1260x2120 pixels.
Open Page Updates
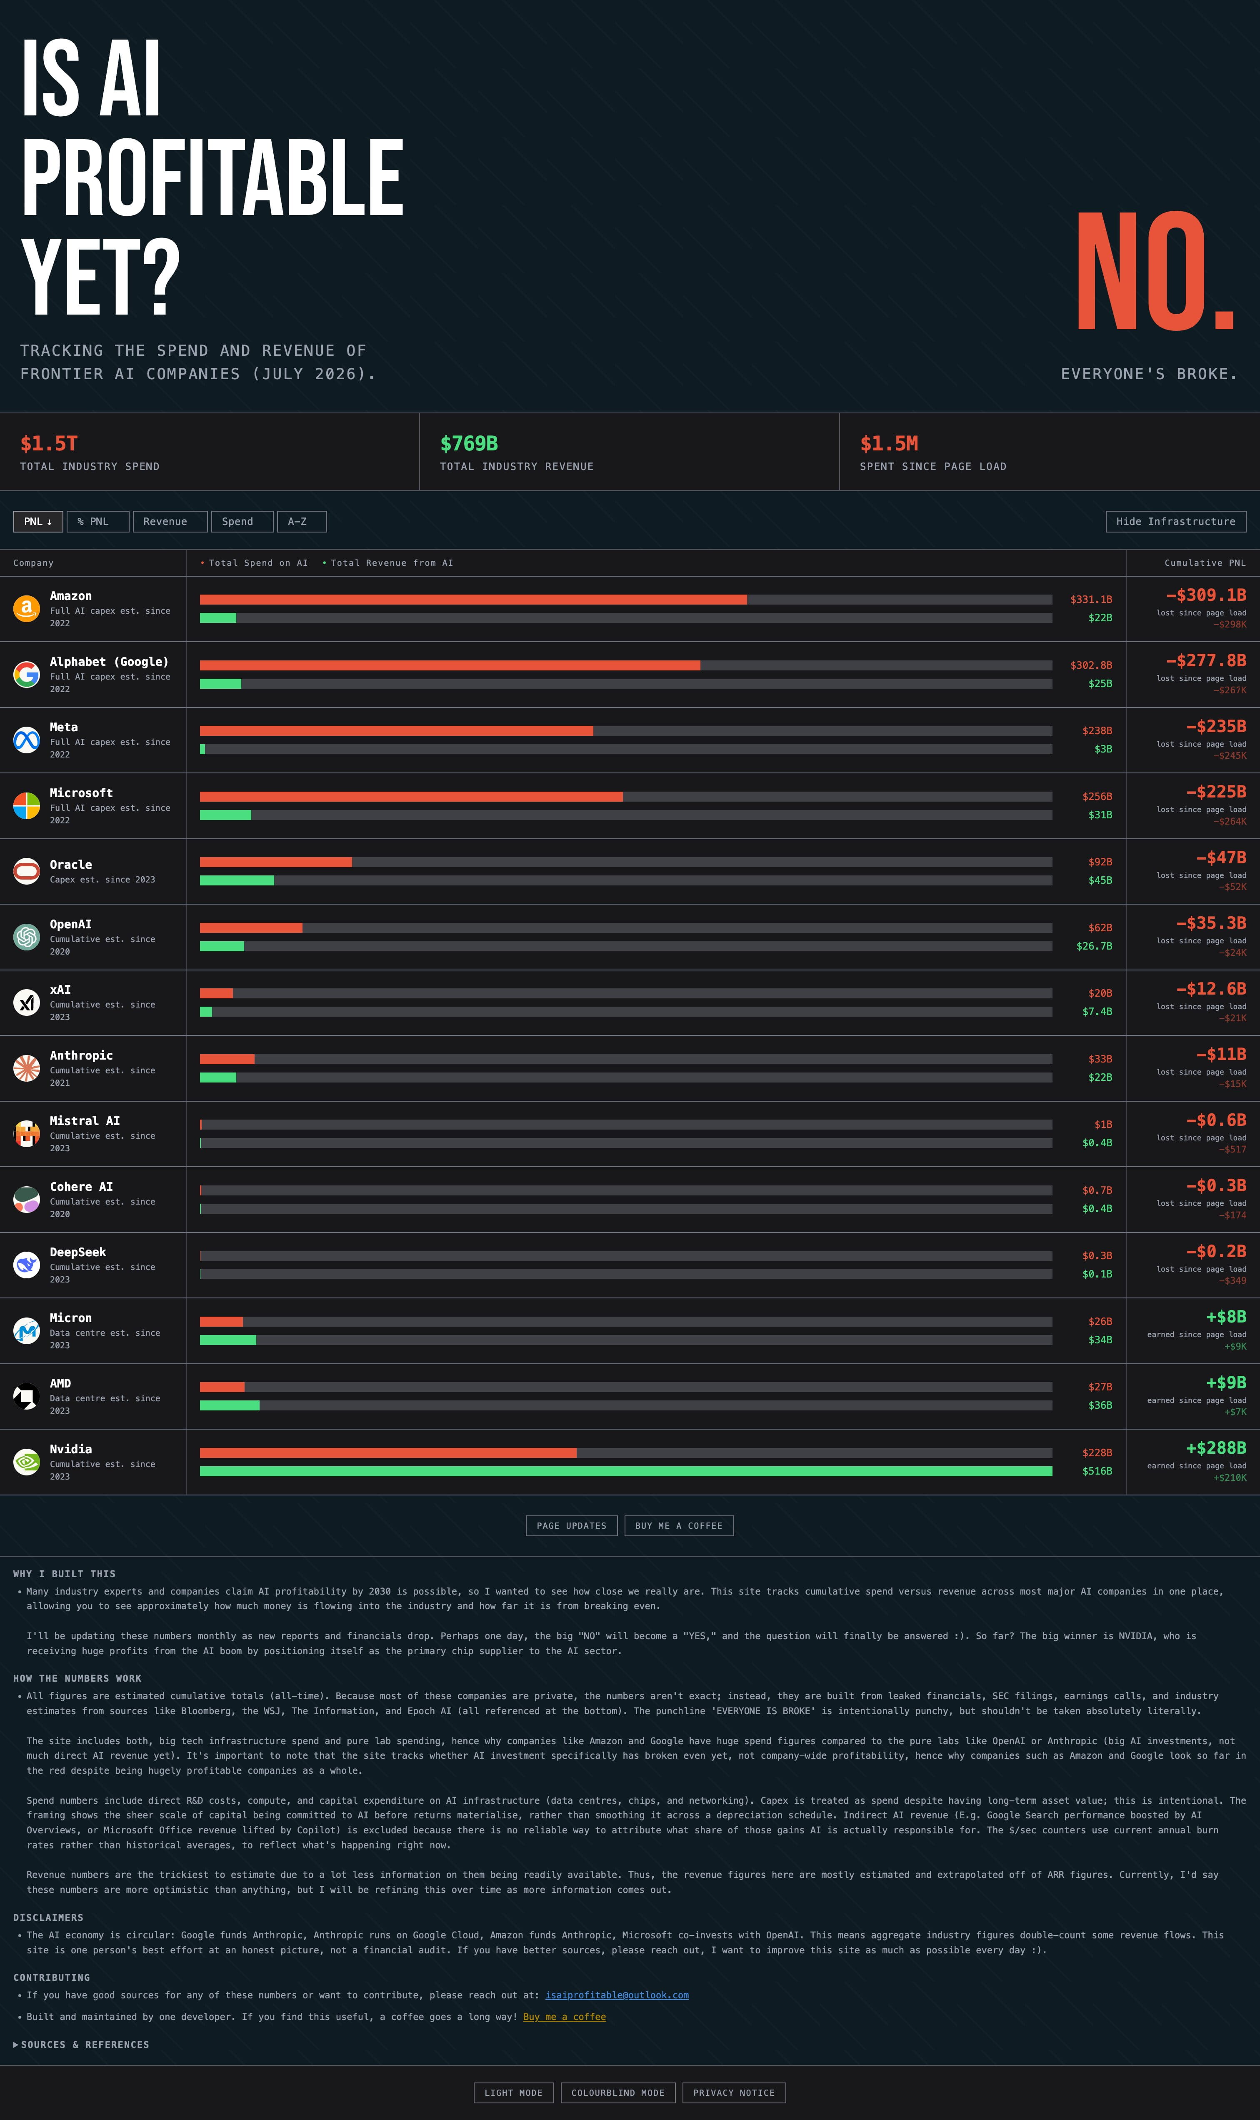571,1526
